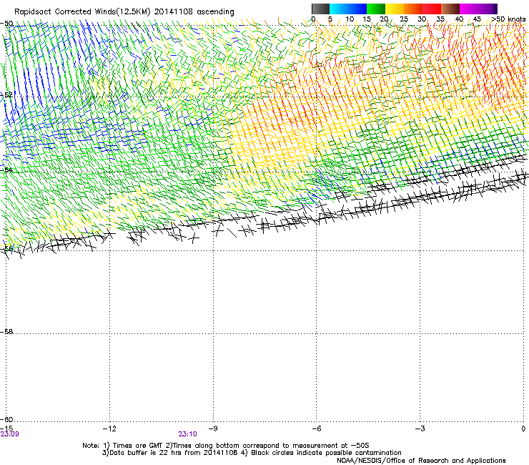Pick the orange 25-30 knots legend band
The height and width of the screenshot is (465, 529).
tap(413, 9)
